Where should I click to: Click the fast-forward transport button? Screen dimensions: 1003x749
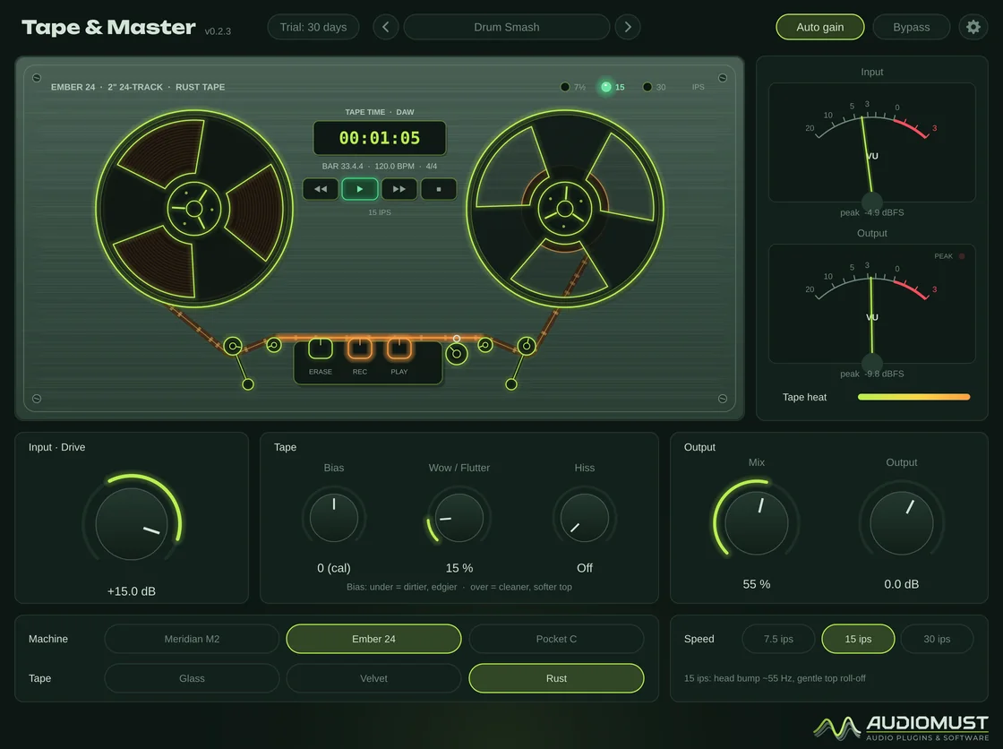point(399,189)
